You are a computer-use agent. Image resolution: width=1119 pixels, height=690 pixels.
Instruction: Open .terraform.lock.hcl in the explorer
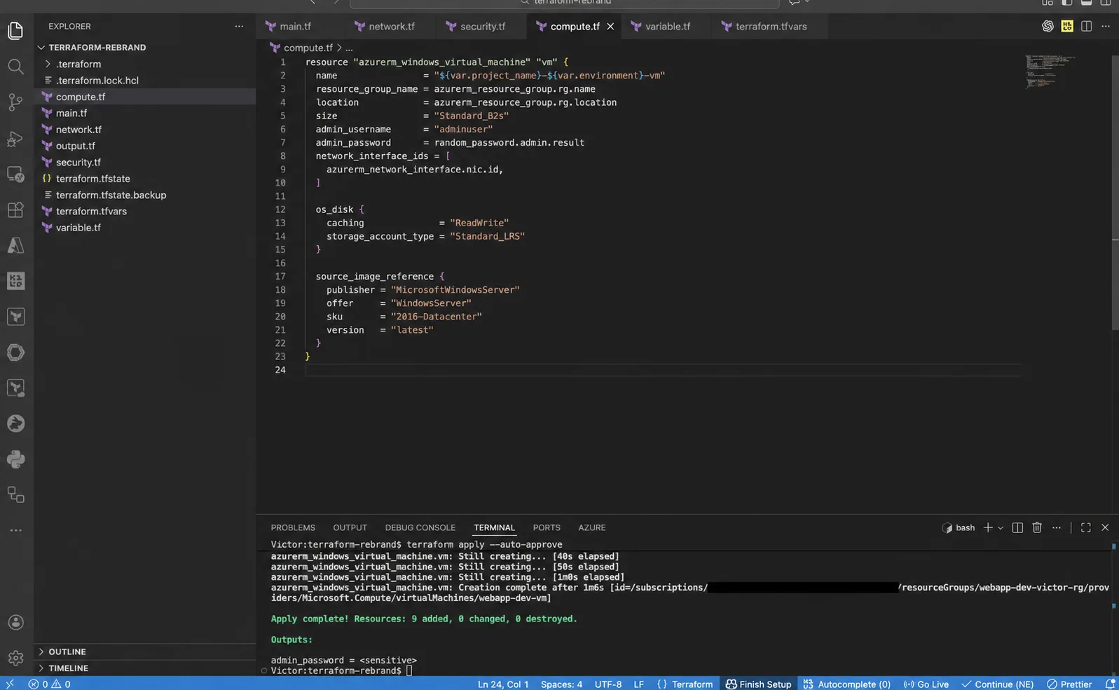[97, 81]
